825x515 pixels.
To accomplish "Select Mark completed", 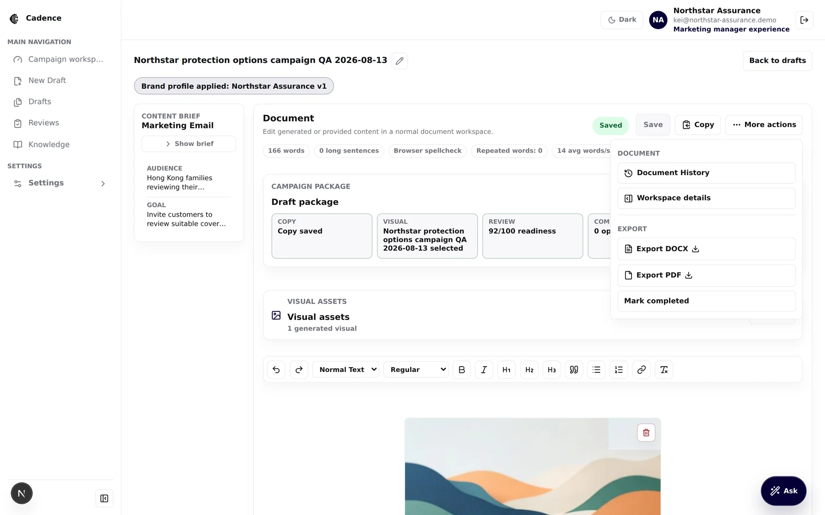I will click(706, 301).
